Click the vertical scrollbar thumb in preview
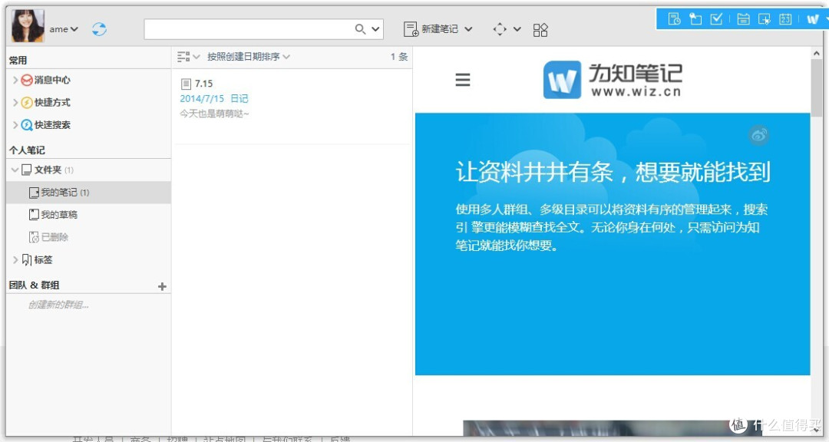 click(x=817, y=87)
